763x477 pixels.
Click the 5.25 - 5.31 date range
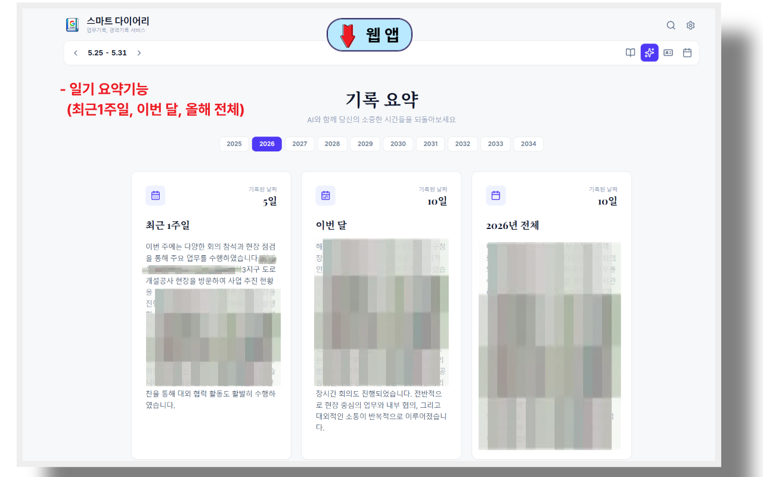pyautogui.click(x=107, y=53)
